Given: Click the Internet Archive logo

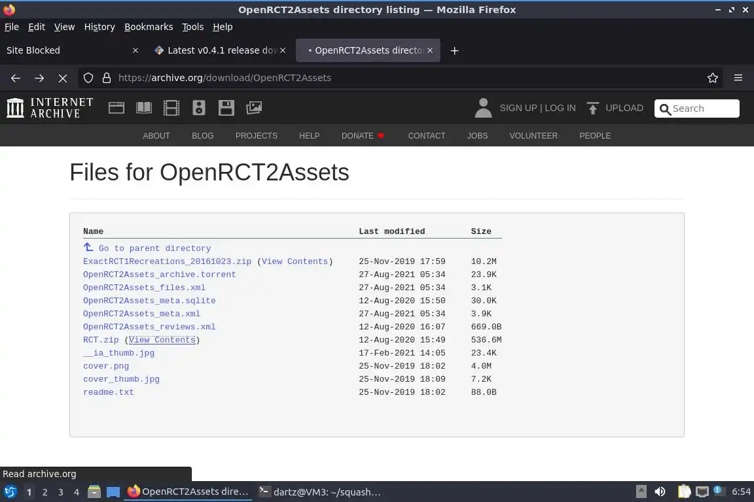Looking at the screenshot, I should [x=50, y=108].
